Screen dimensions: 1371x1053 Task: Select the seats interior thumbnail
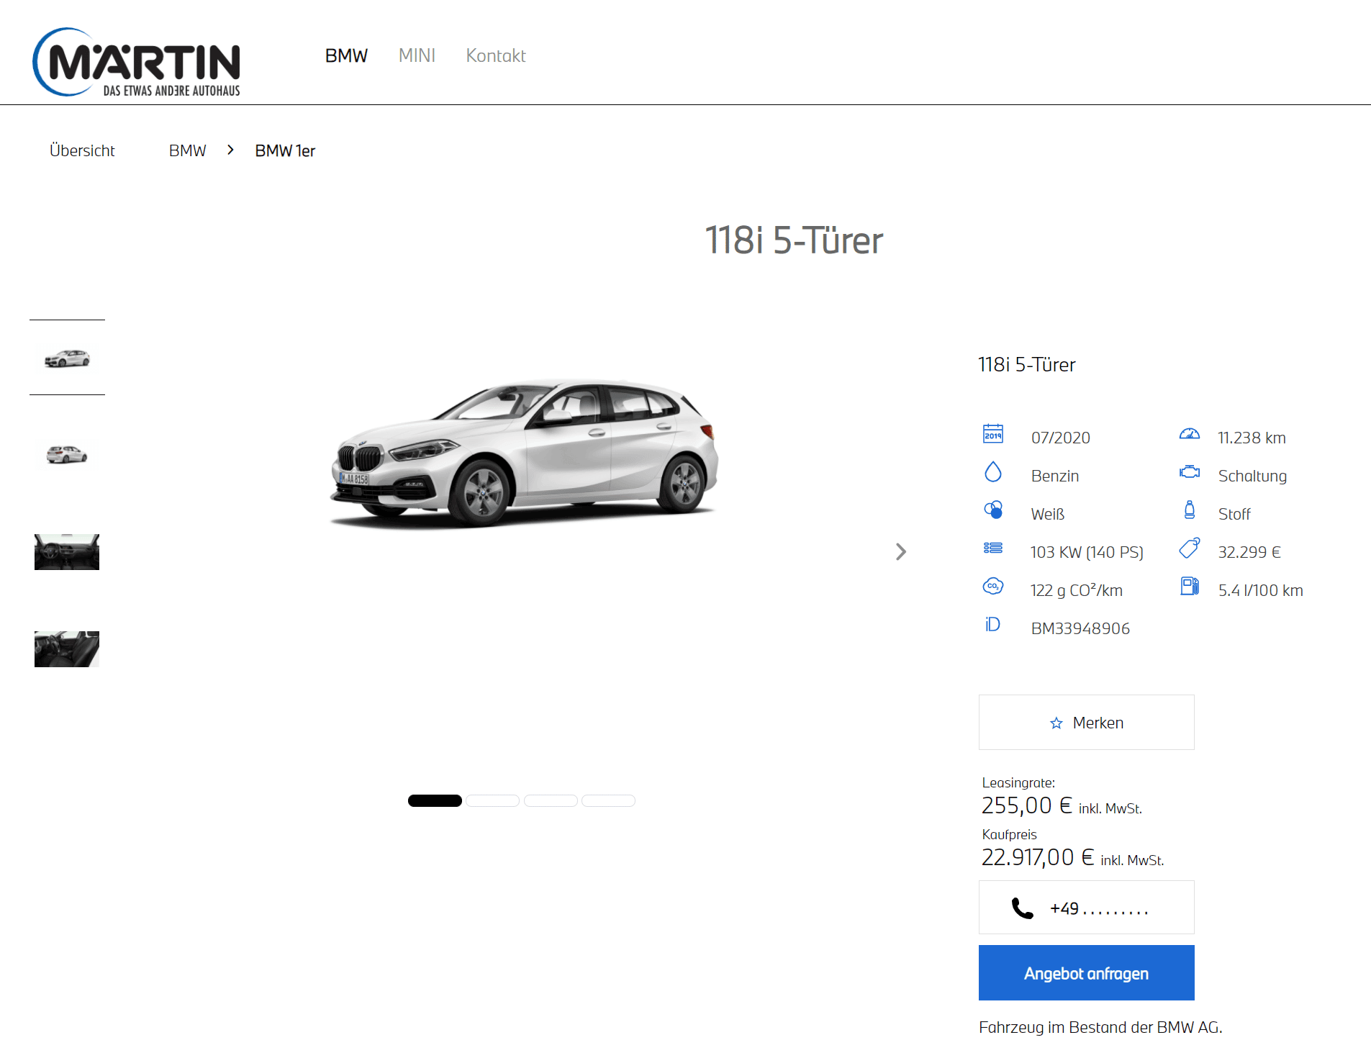click(67, 649)
